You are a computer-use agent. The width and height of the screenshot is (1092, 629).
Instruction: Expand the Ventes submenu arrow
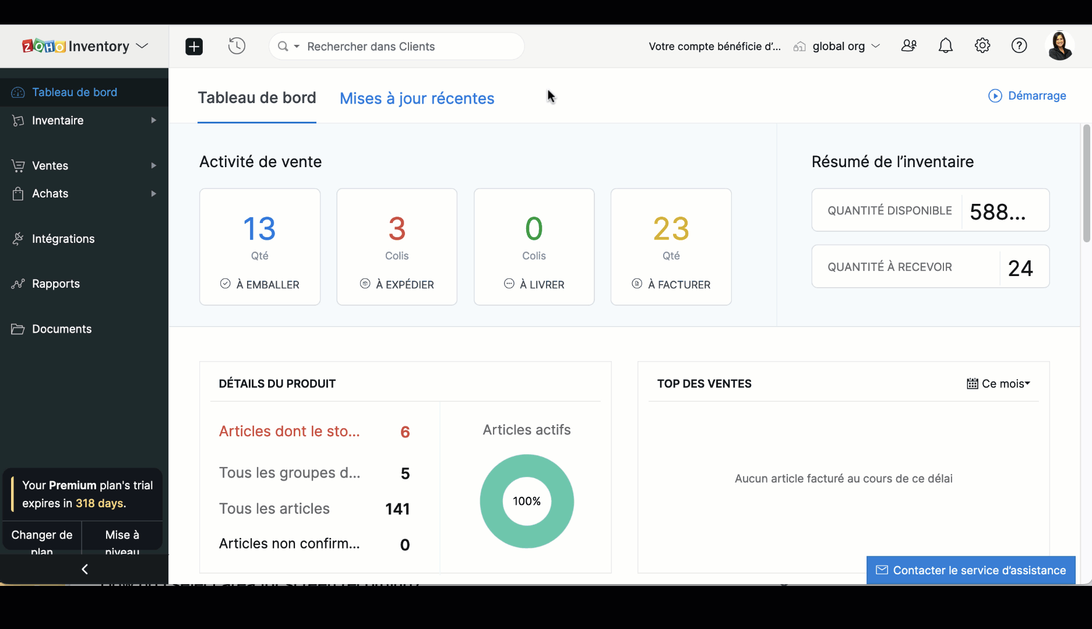[154, 165]
